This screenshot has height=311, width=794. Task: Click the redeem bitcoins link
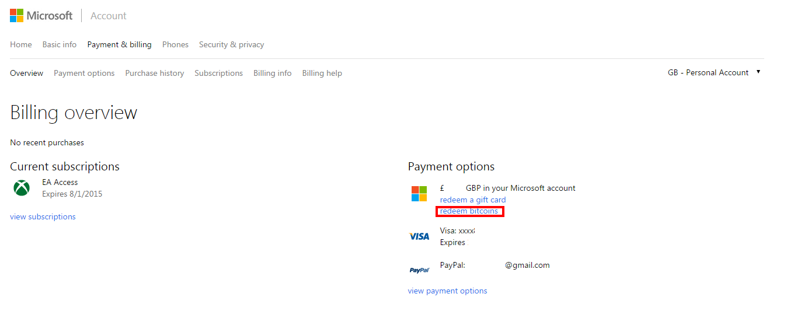click(x=469, y=211)
